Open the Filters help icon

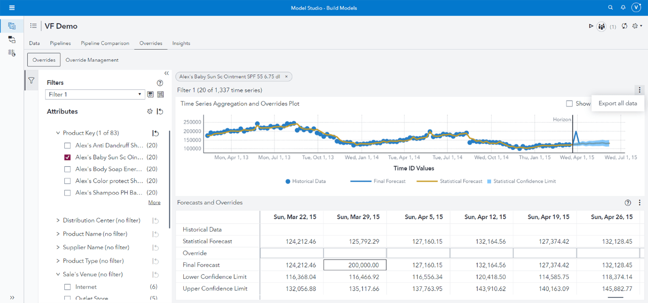(160, 83)
